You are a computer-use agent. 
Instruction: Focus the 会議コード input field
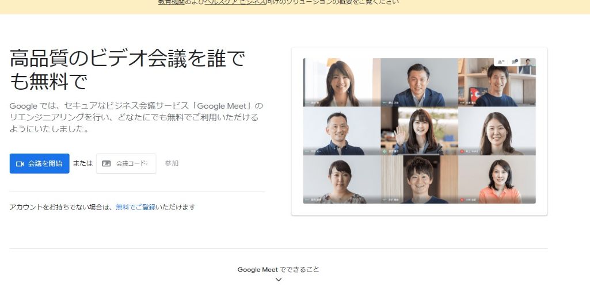[x=126, y=163]
